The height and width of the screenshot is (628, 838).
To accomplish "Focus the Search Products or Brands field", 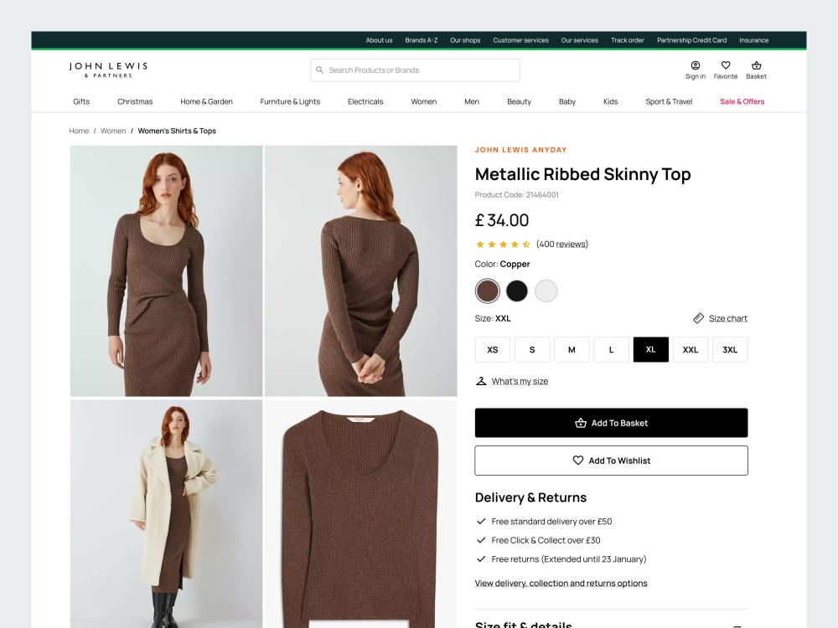I will point(415,70).
